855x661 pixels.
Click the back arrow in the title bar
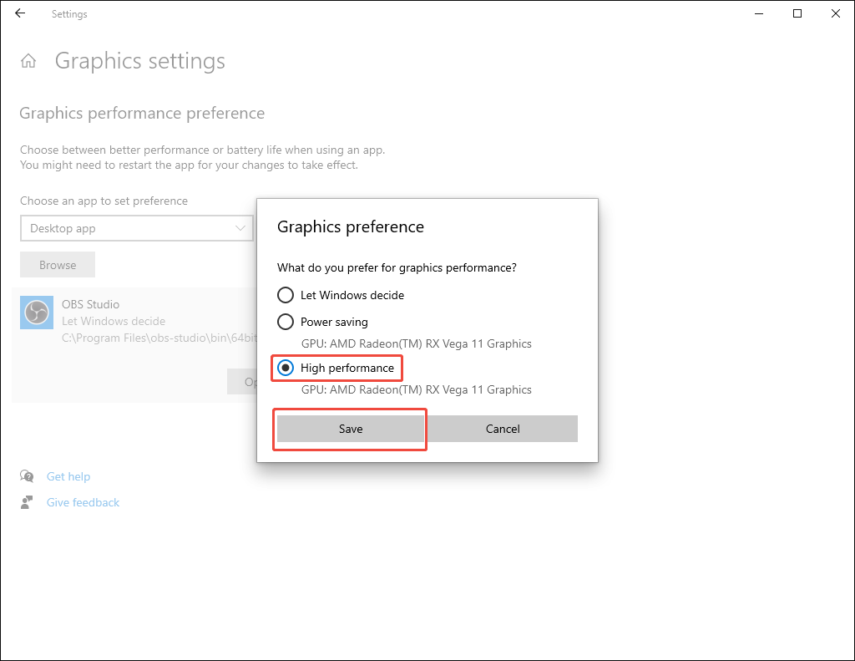(19, 13)
